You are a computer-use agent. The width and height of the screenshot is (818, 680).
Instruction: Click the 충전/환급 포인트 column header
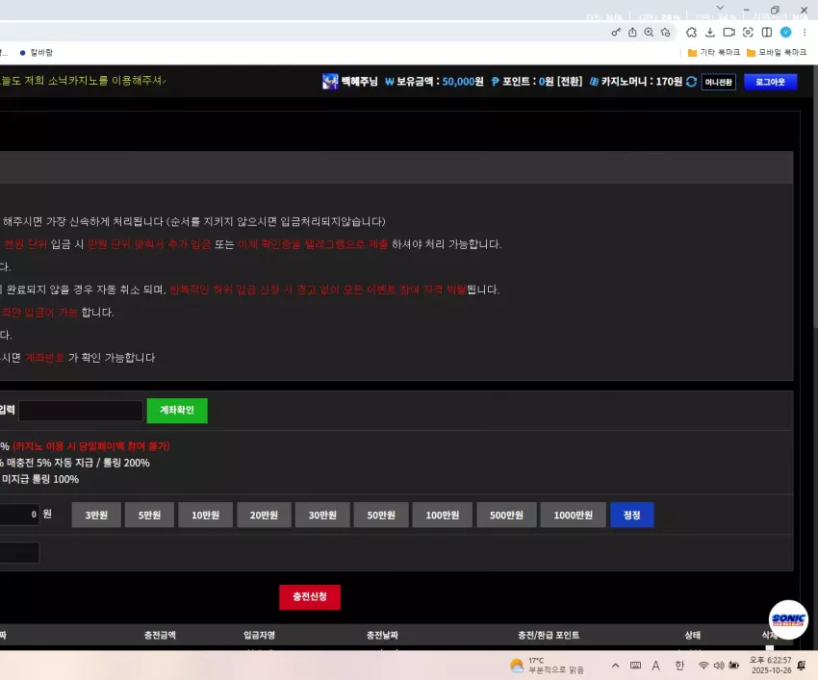tap(549, 635)
